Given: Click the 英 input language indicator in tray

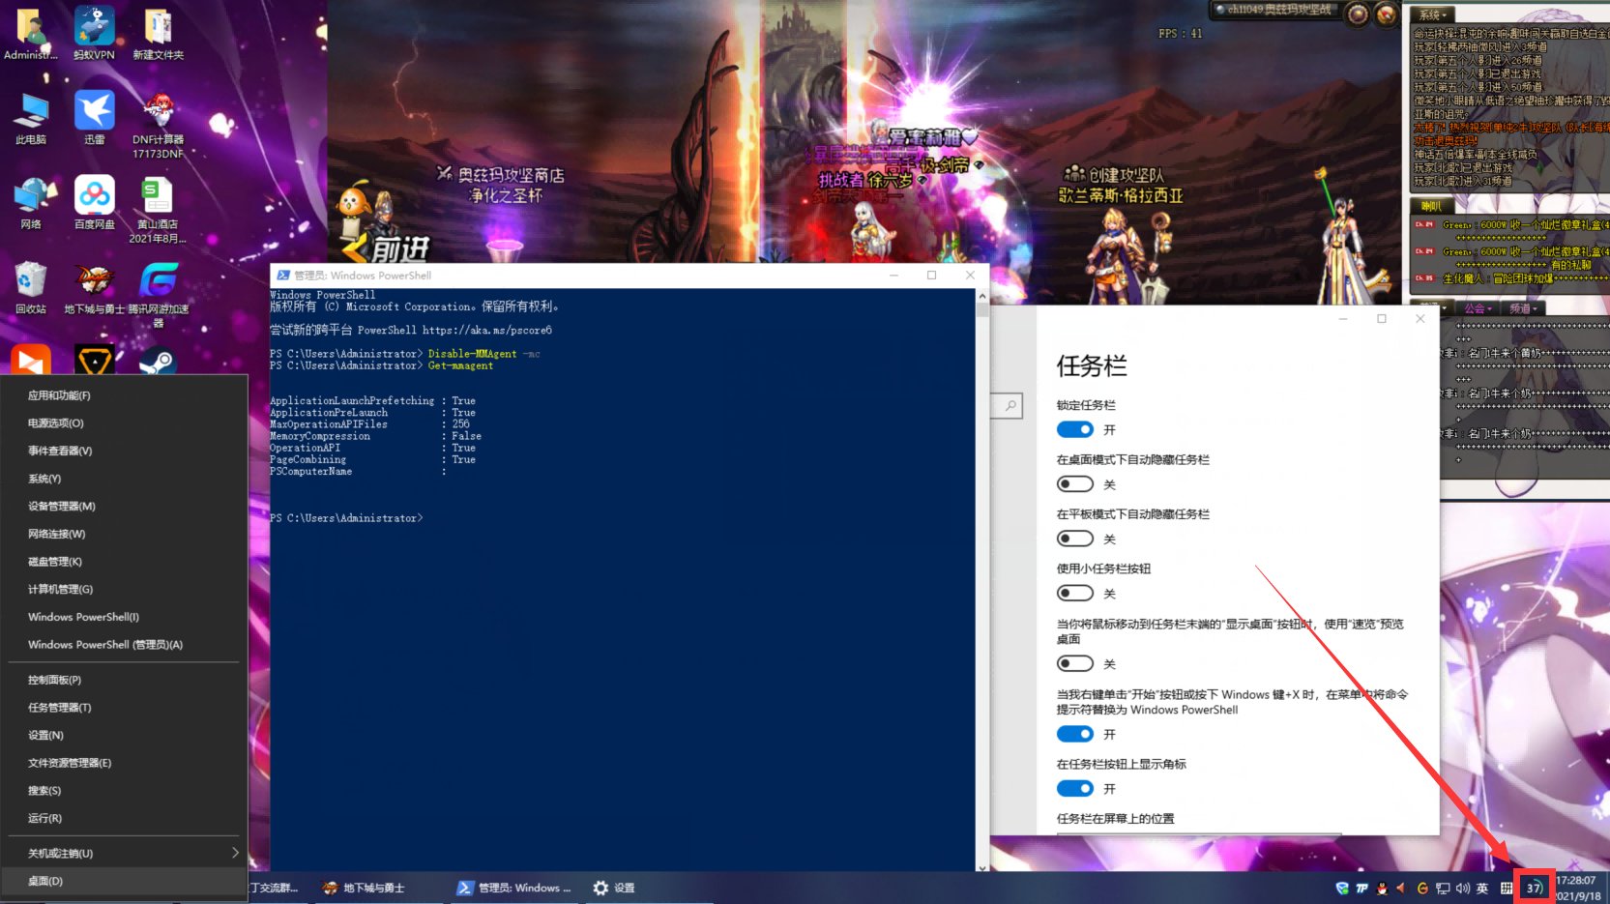Looking at the screenshot, I should [1481, 888].
